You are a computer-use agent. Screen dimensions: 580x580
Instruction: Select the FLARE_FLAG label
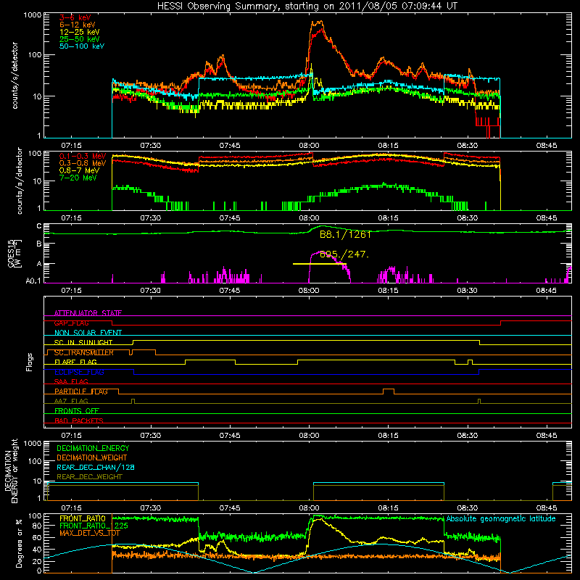click(x=75, y=362)
